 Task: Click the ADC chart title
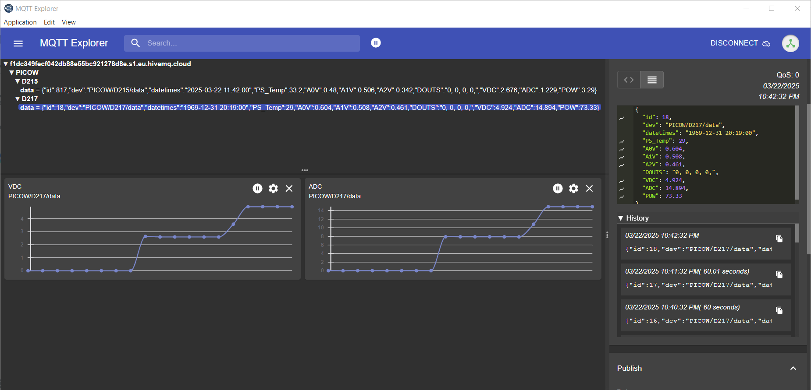point(315,186)
